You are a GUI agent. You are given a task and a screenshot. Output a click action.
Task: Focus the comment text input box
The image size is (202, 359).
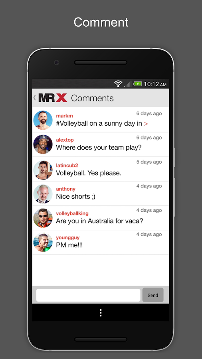point(88,295)
